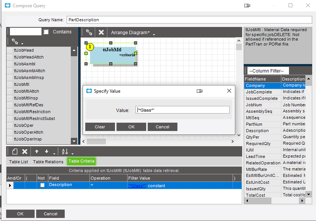Click the FieldName column header
Screen dimensions: 316x221
click(x=262, y=79)
